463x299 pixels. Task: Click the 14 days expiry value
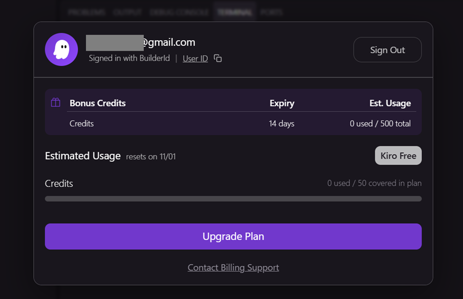281,124
